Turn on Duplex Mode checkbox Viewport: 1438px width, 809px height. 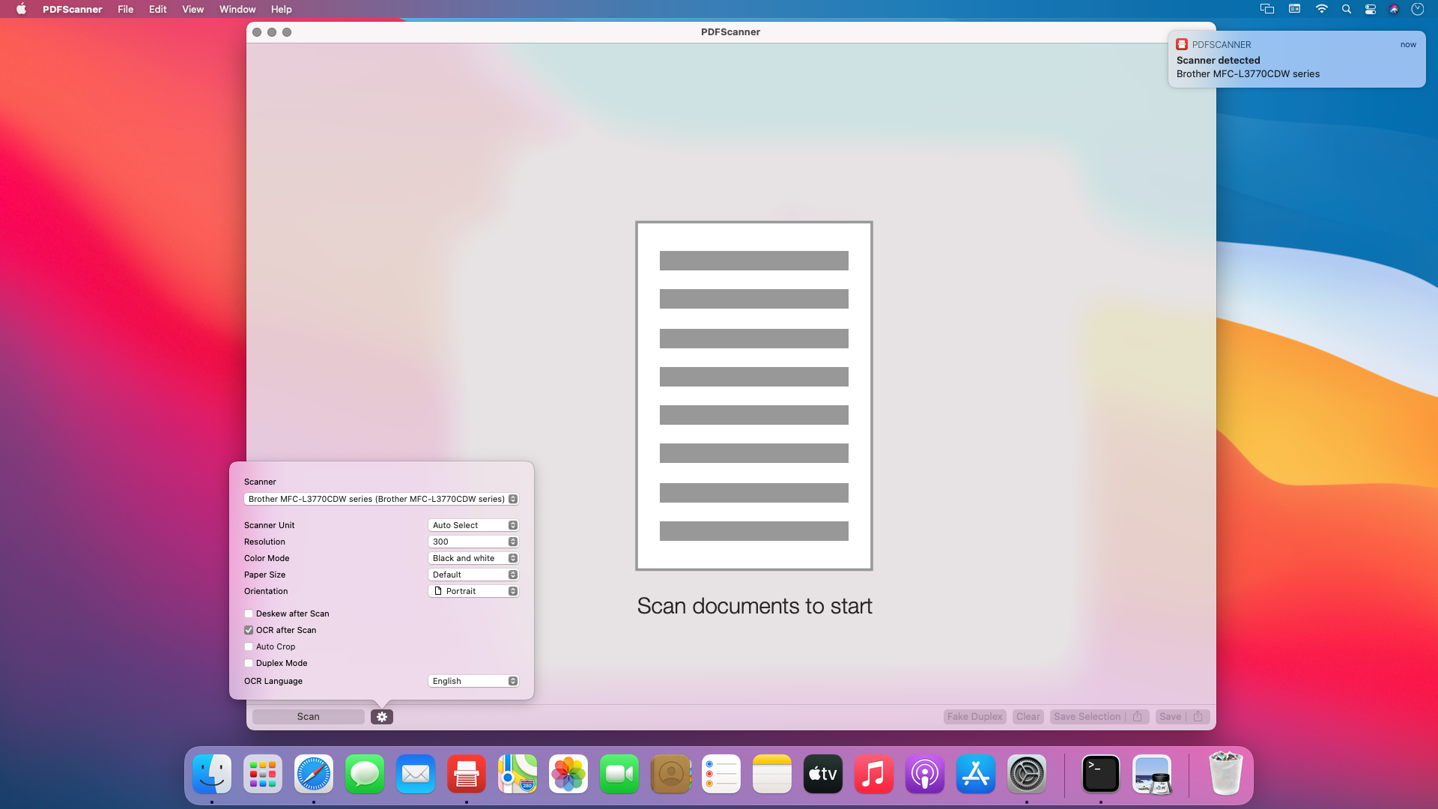coord(249,663)
